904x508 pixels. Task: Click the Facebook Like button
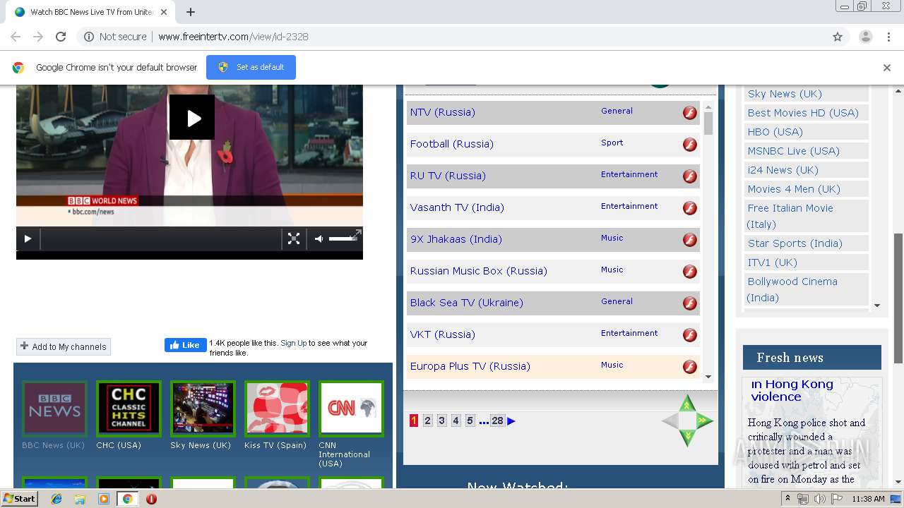[186, 345]
